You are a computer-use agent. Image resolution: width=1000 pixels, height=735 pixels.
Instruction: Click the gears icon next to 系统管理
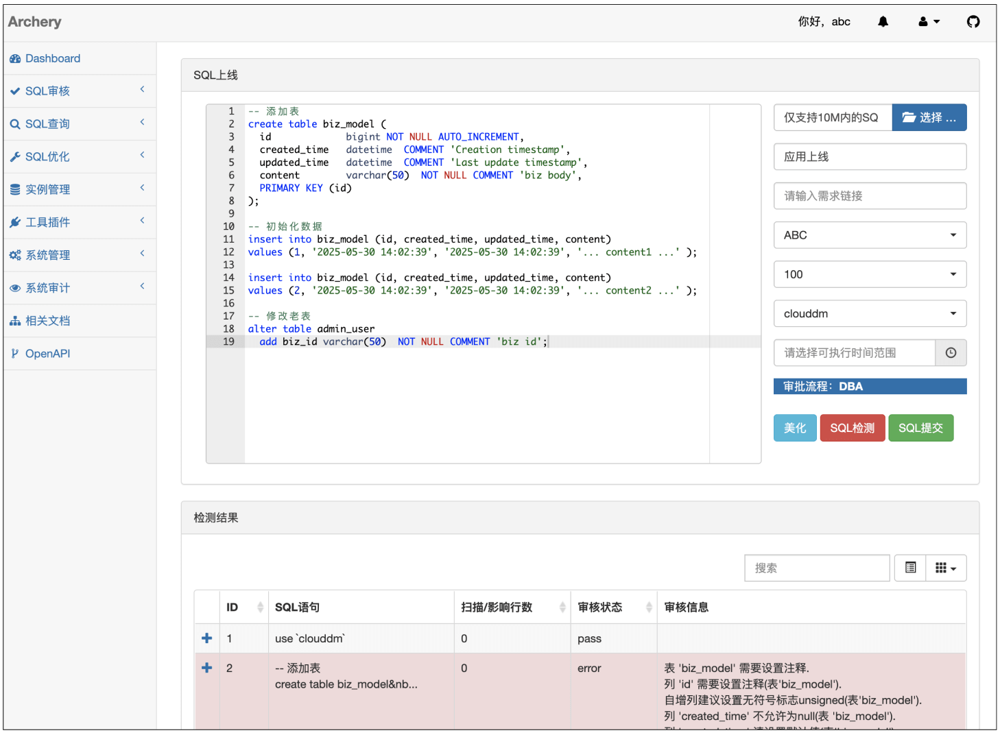point(15,254)
